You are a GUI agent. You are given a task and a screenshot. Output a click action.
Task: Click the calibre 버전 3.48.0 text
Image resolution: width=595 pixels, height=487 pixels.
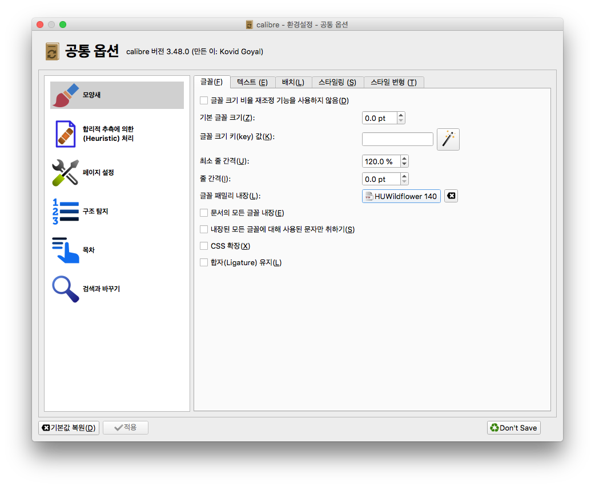[195, 51]
